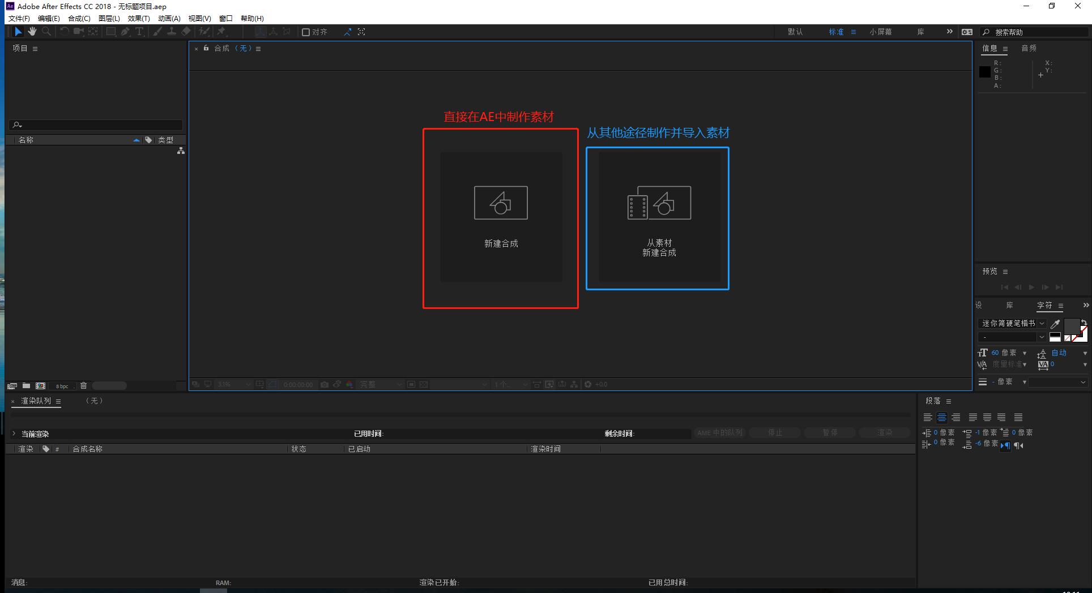Pick the eyedropper in the Character panel
Viewport: 1092px width, 593px height.
[1055, 324]
